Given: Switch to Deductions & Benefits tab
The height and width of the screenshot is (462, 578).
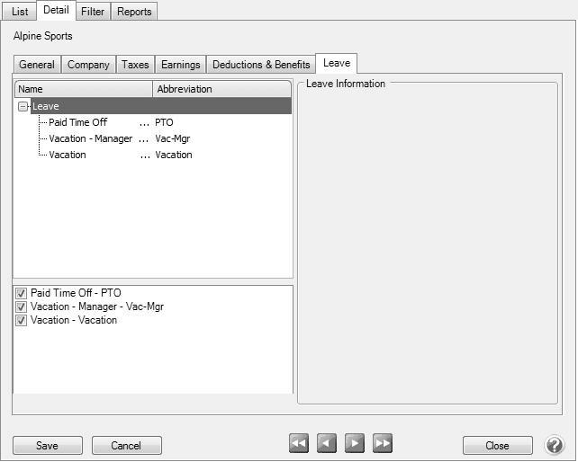Looking at the screenshot, I should (261, 65).
